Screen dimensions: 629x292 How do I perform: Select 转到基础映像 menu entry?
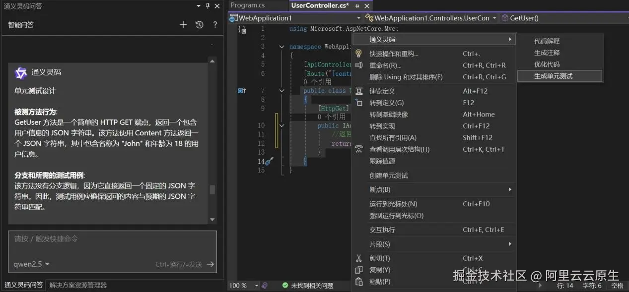[x=434, y=115]
